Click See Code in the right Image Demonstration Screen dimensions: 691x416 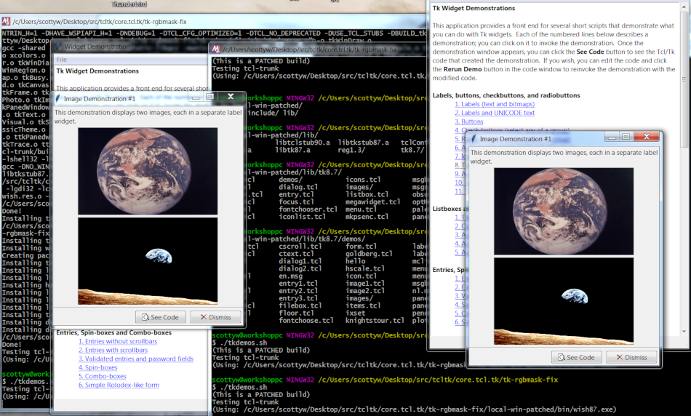click(x=576, y=357)
